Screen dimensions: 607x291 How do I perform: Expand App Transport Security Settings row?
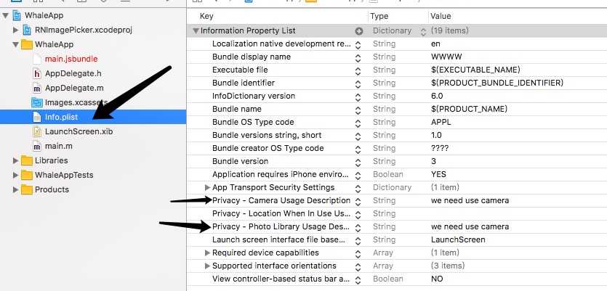207,187
